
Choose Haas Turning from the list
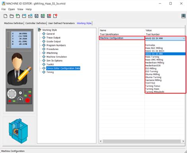tap(165, 57)
